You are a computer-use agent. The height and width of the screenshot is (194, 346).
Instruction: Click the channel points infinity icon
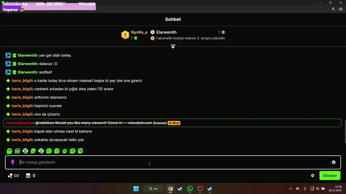pos(13,176)
